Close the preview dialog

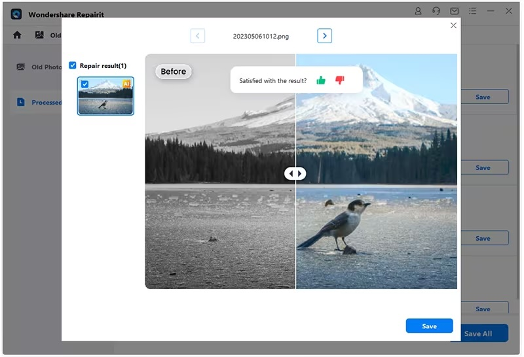coord(453,25)
